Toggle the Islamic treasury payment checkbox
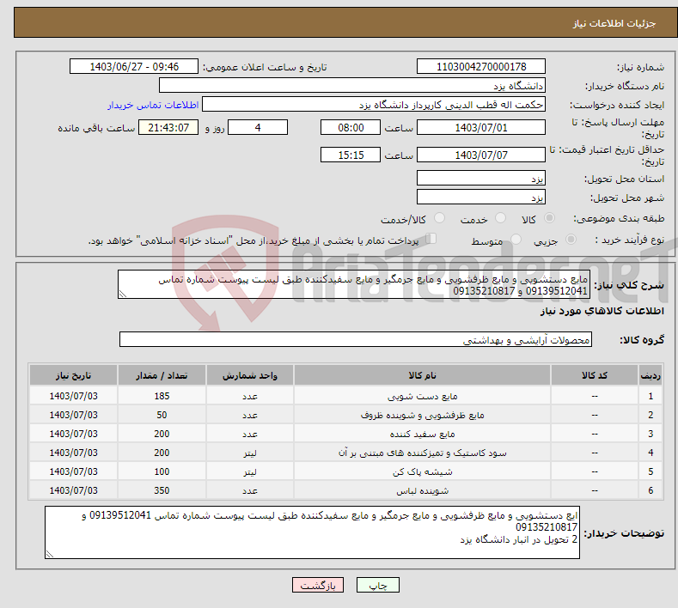The image size is (678, 608). (431, 239)
